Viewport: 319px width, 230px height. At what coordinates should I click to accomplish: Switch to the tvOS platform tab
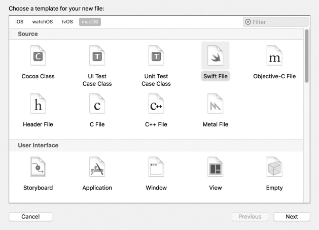pyautogui.click(x=67, y=22)
